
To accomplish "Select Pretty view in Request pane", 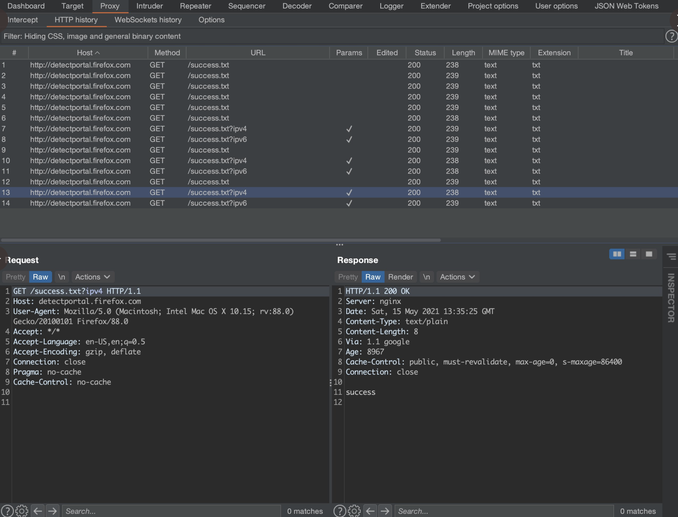I will [x=15, y=277].
